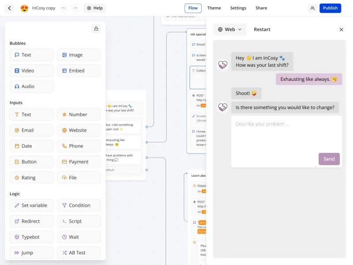Select the Script logic block
Viewport: 353px width, 265px height.
tap(79, 221)
